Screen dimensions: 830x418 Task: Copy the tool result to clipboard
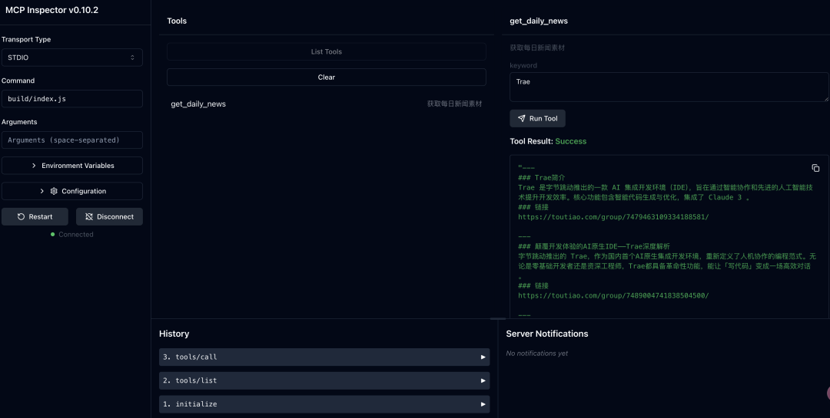click(x=815, y=168)
